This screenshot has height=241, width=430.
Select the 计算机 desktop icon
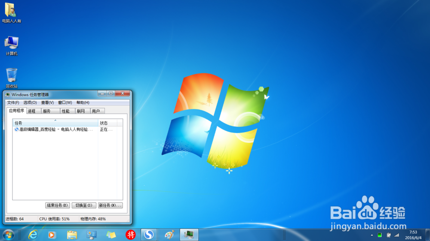tap(11, 46)
